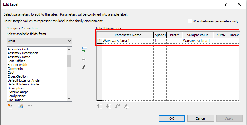This screenshot has height=125, width=247.
Task: Click the move parameter up icon
Action: (100, 106)
